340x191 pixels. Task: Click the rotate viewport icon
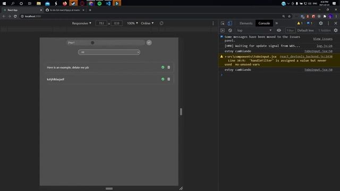click(161, 23)
